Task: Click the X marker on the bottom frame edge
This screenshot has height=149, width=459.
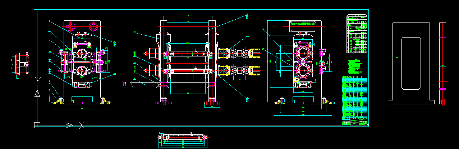Action: pos(82,125)
